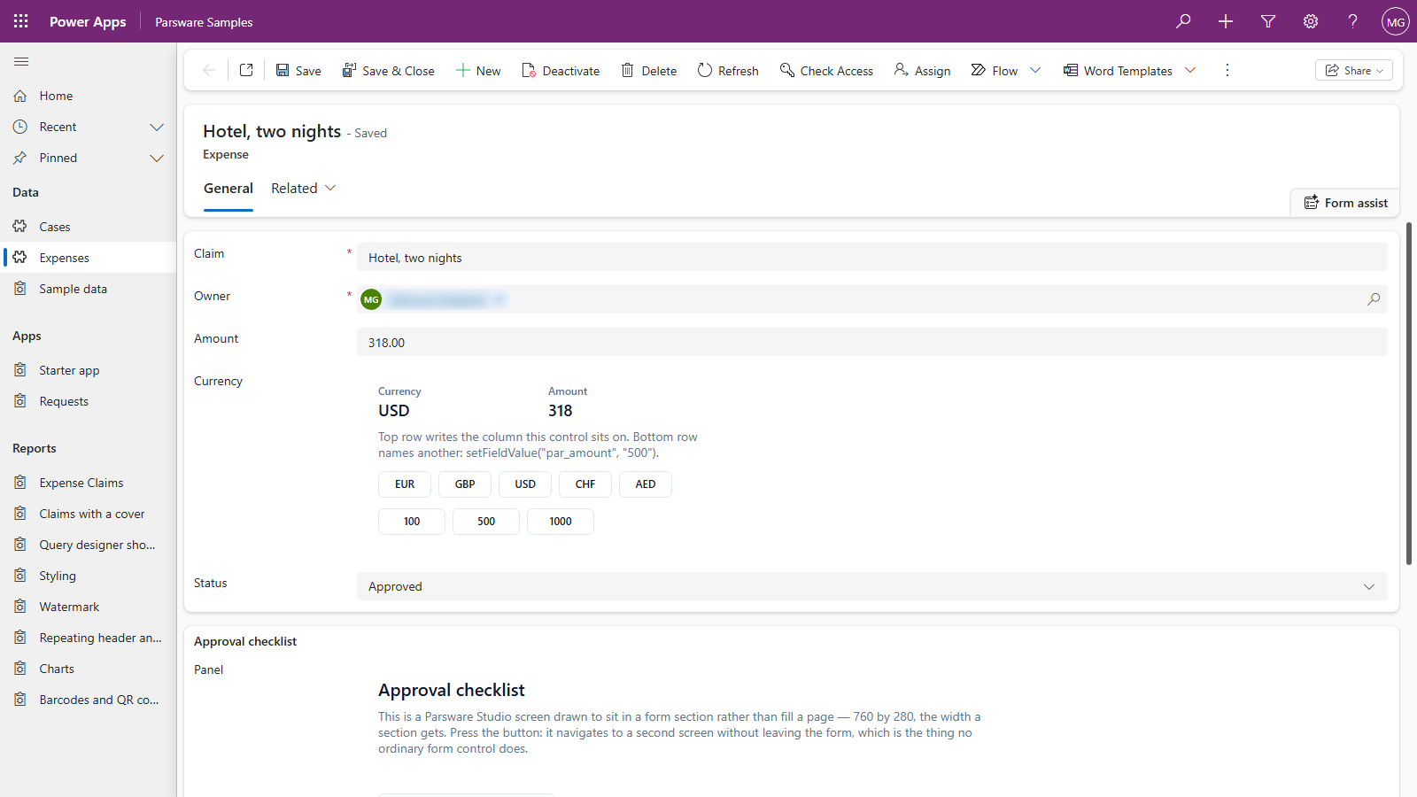Open the settings gear icon
Screen dimensions: 1417x797
click(1311, 21)
